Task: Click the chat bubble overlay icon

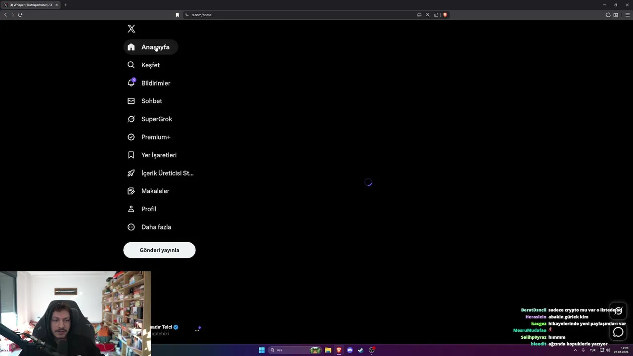Action: 618,332
